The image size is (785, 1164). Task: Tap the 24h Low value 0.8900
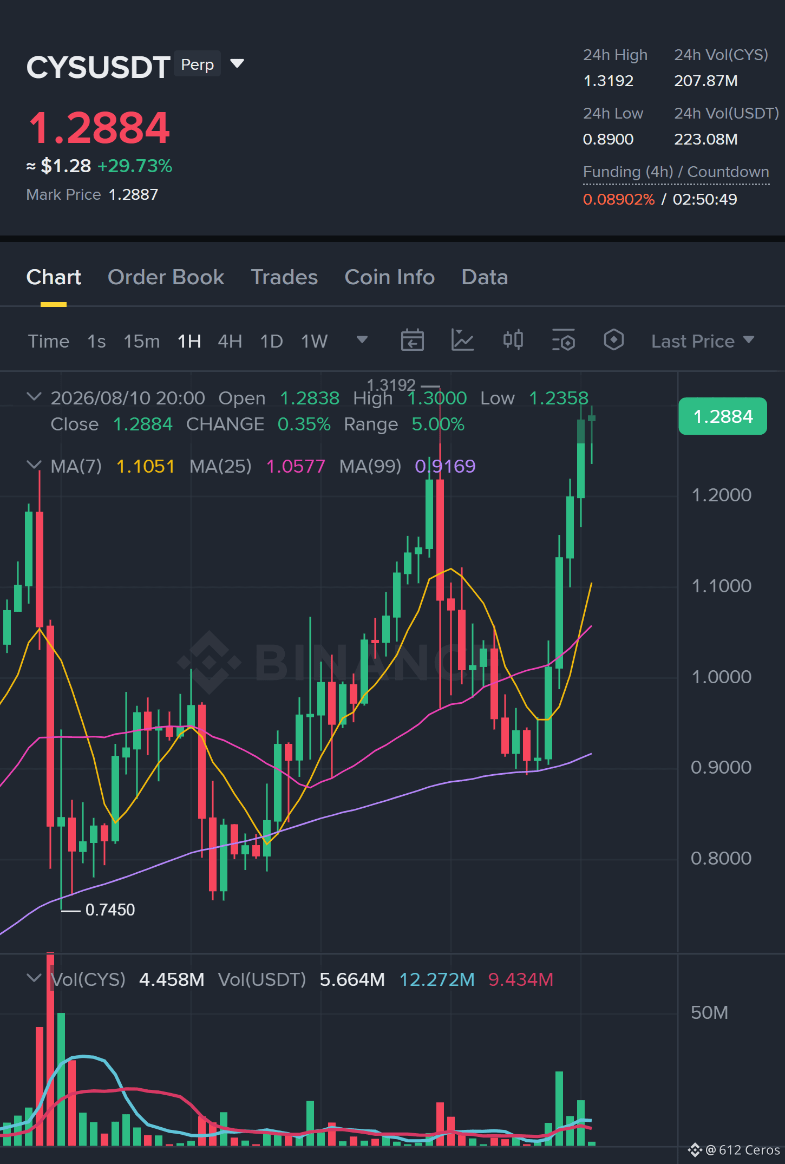pos(608,139)
